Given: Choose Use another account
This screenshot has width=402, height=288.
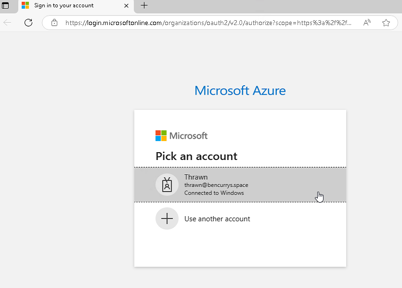Looking at the screenshot, I should (x=240, y=219).
